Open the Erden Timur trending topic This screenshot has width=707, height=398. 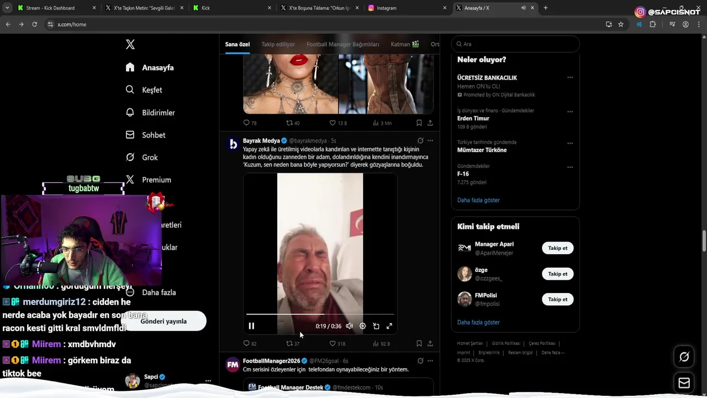(x=473, y=118)
